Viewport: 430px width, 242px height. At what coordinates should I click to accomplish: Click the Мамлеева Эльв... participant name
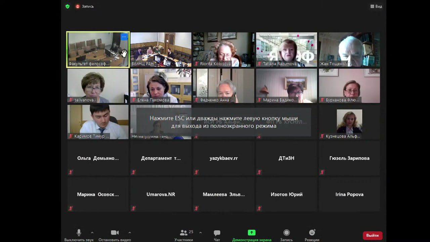[x=224, y=194]
